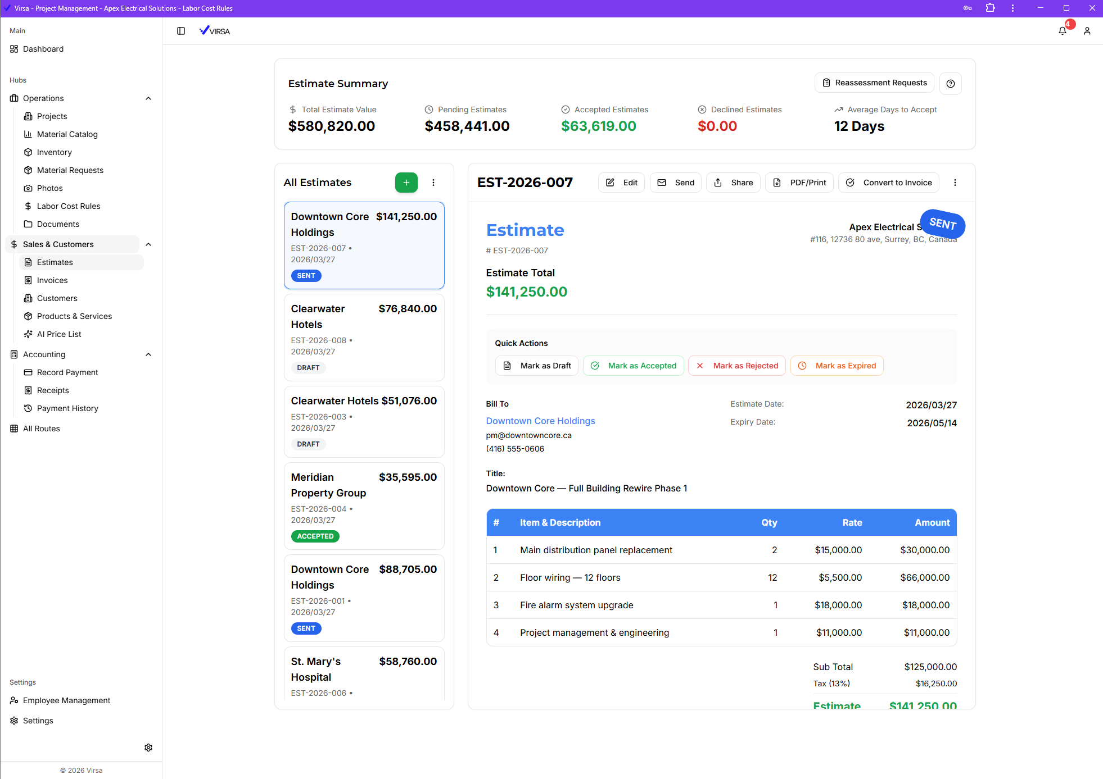This screenshot has width=1103, height=779.
Task: Open Downtown Core Holdings customer link
Action: tap(540, 421)
